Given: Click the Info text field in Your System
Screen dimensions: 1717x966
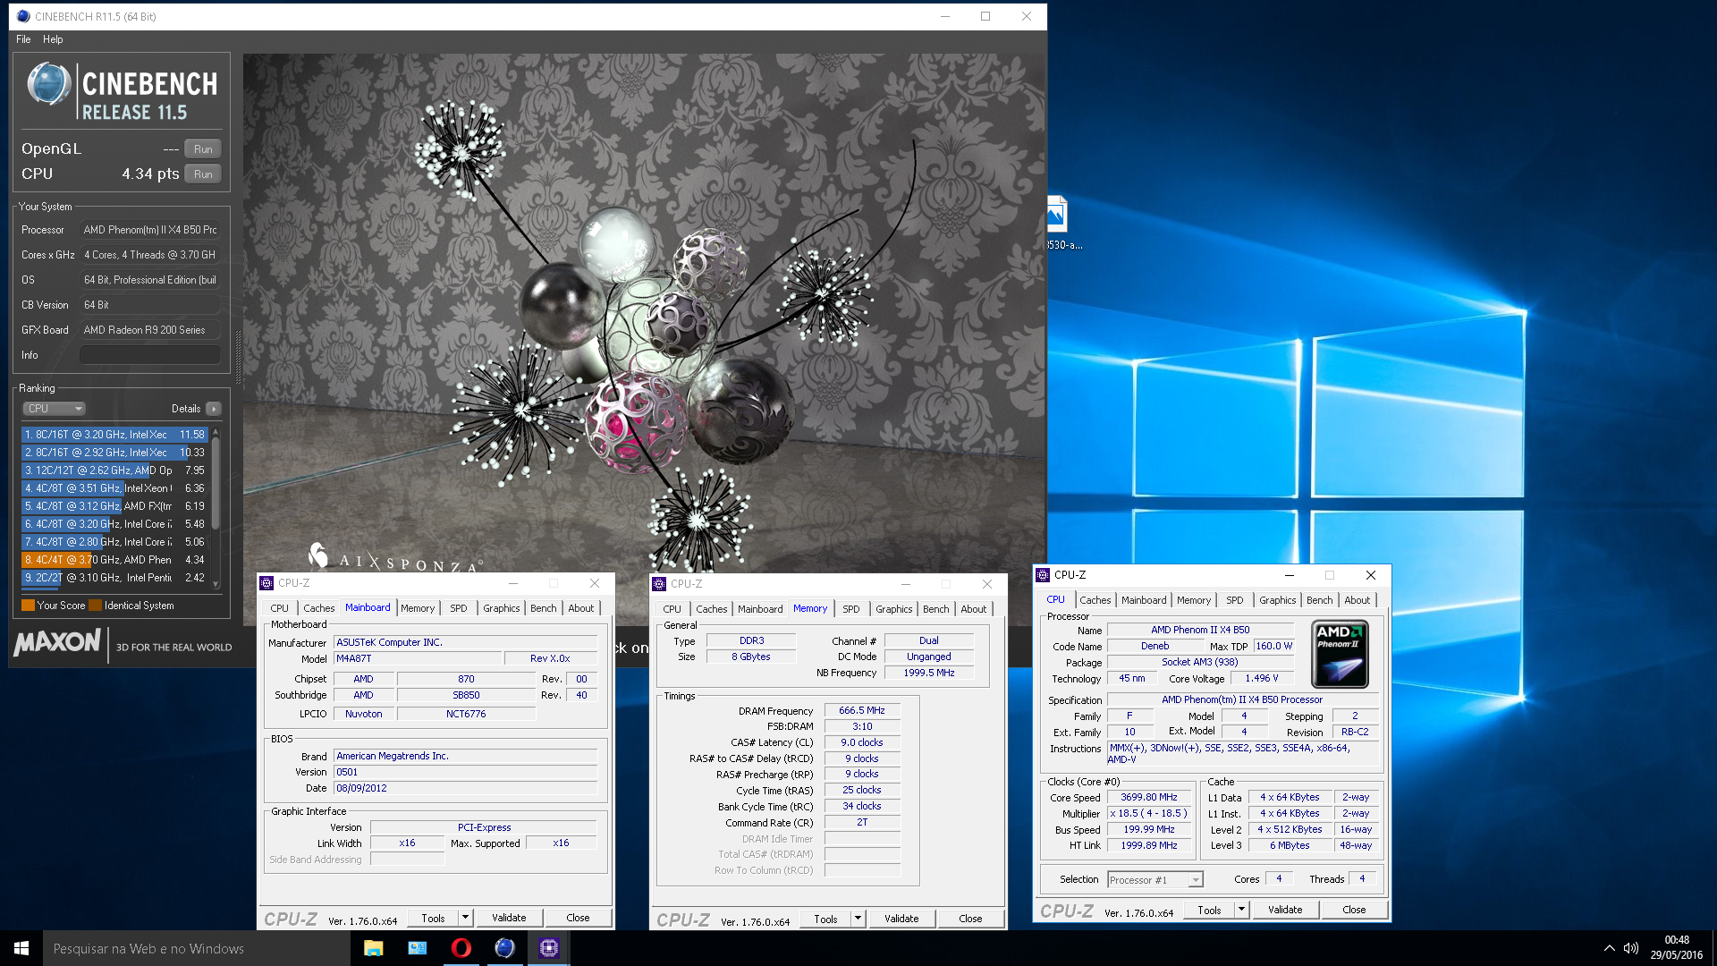Looking at the screenshot, I should (x=150, y=355).
